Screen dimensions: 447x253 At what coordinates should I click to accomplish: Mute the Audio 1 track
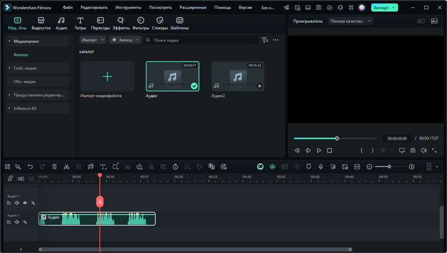click(x=17, y=222)
